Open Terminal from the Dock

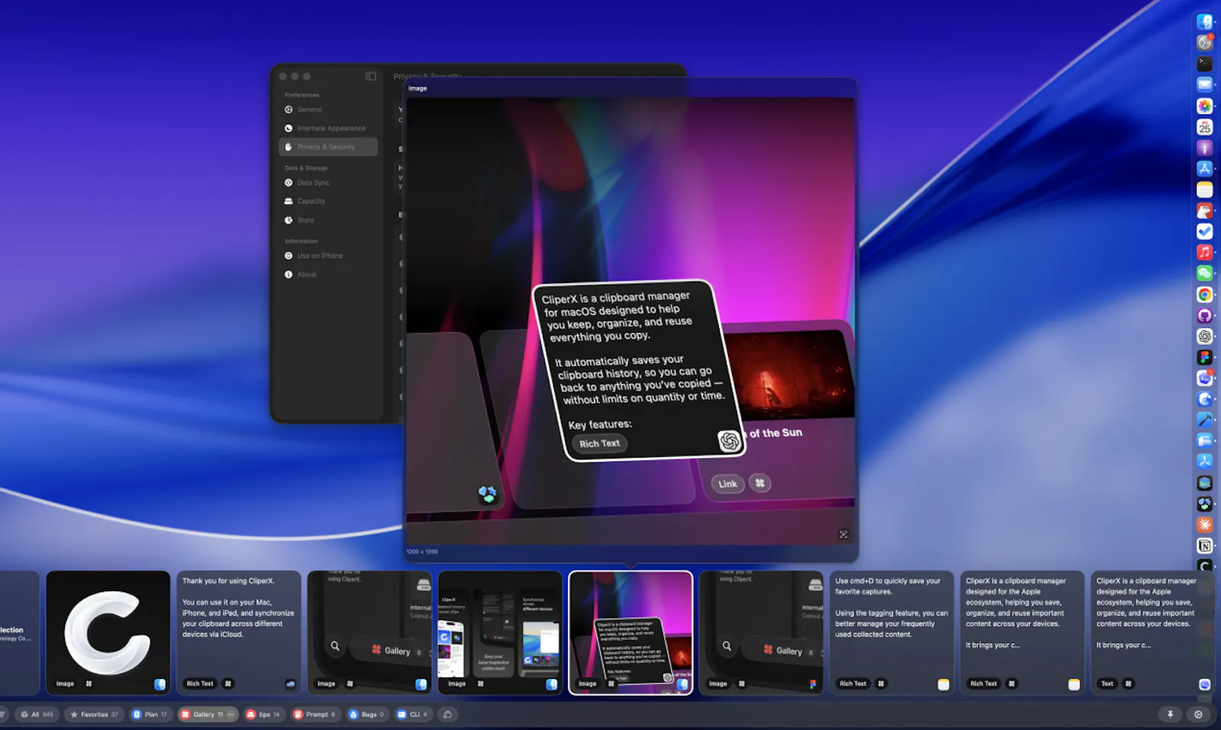(1204, 63)
